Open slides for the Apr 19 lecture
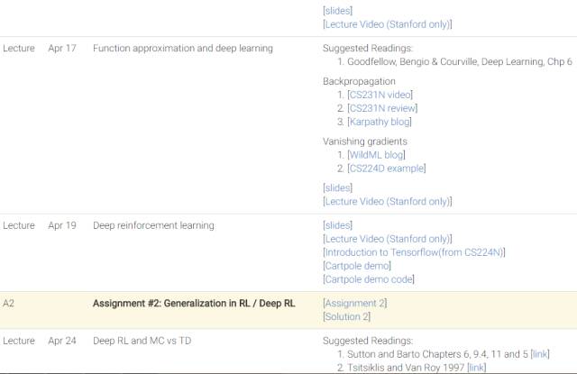 [x=338, y=225]
